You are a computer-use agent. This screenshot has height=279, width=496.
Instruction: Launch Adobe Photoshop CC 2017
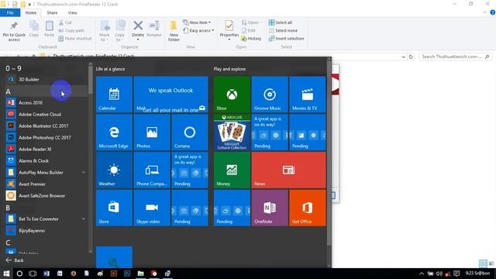[x=46, y=138]
